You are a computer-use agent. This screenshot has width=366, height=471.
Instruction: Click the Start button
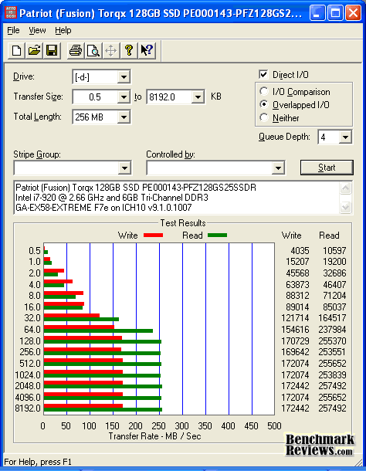[x=327, y=168]
